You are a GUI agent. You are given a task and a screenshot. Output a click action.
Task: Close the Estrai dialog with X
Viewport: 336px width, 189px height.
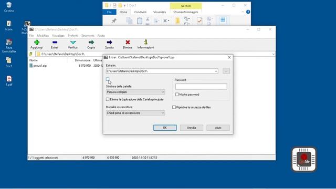pyautogui.click(x=229, y=57)
